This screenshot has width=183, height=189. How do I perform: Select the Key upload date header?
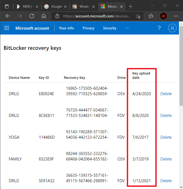pos(141,75)
